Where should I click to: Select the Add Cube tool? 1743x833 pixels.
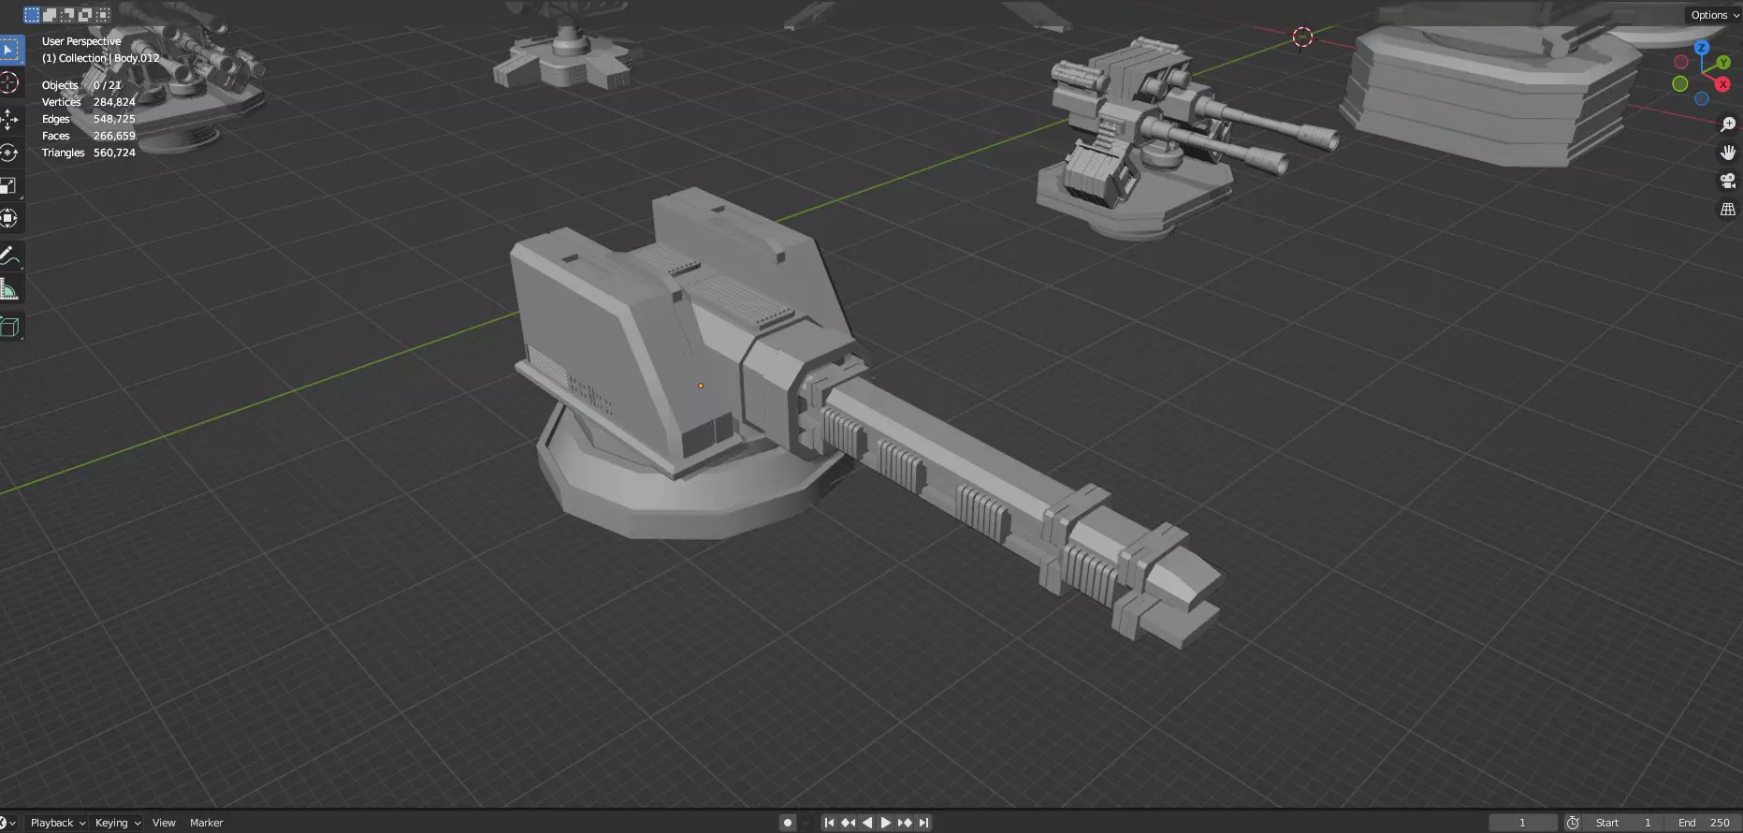coord(9,327)
